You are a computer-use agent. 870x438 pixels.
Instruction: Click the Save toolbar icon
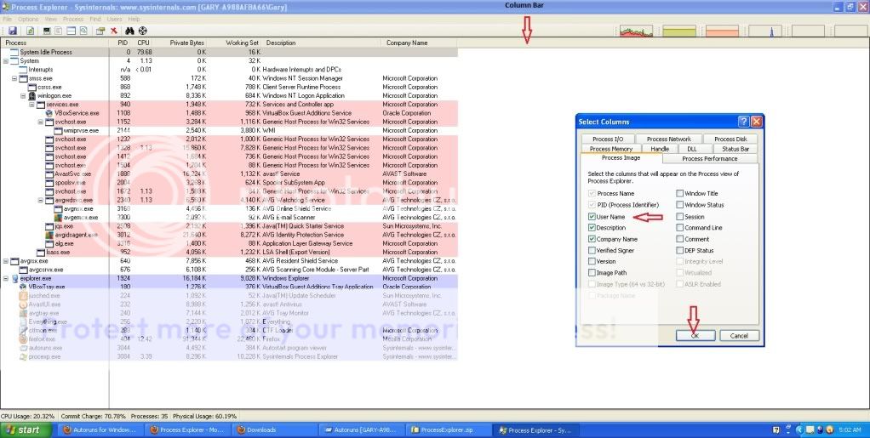tap(12, 31)
